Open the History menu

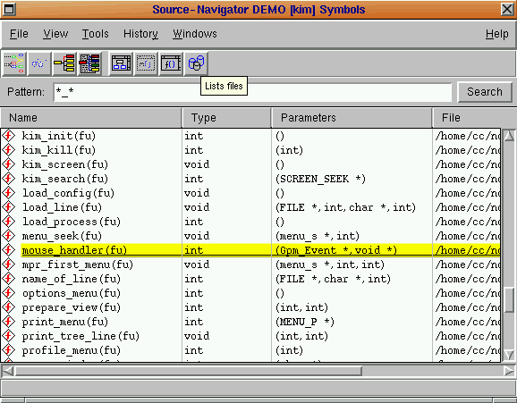[140, 34]
